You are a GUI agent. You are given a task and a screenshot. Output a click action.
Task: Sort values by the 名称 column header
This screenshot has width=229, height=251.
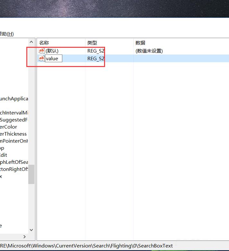click(44, 43)
